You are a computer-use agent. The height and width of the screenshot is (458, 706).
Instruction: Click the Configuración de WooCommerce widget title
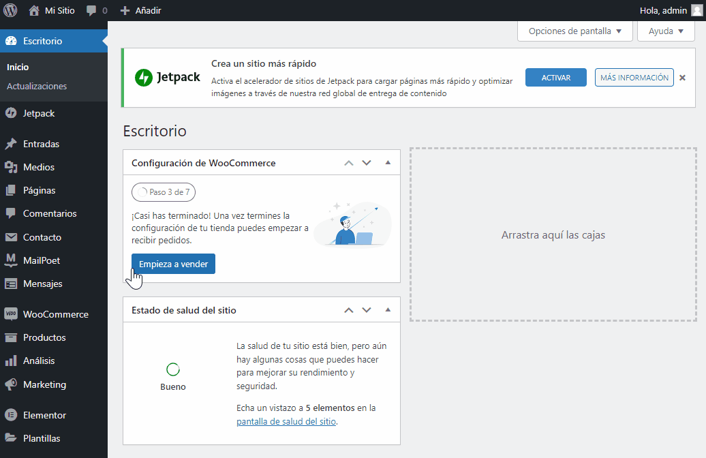tap(204, 163)
